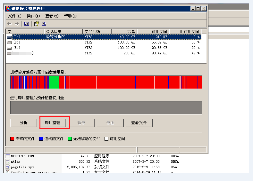The image size is (253, 181).
Task: Toggle the action pane toolbar icon
Action: pos(44,24)
